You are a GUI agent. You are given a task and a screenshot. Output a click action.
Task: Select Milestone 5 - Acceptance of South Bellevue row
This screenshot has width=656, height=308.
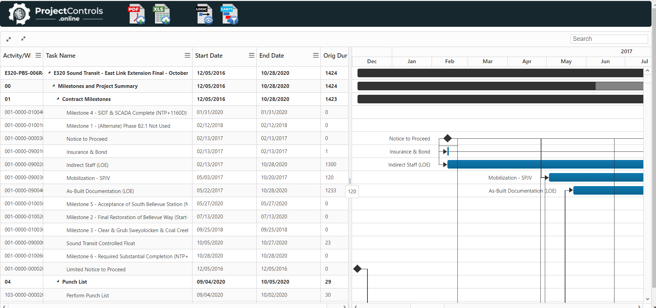pyautogui.click(x=174, y=204)
